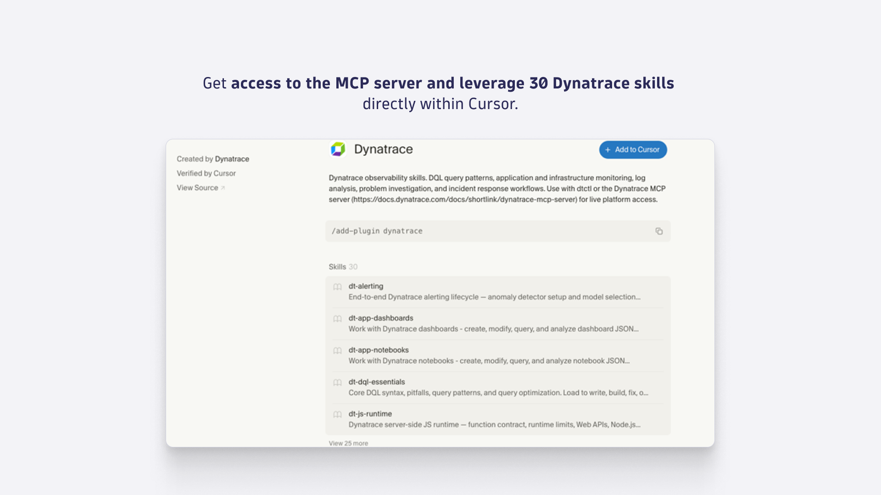Open the dt-alerting skill title

(366, 286)
